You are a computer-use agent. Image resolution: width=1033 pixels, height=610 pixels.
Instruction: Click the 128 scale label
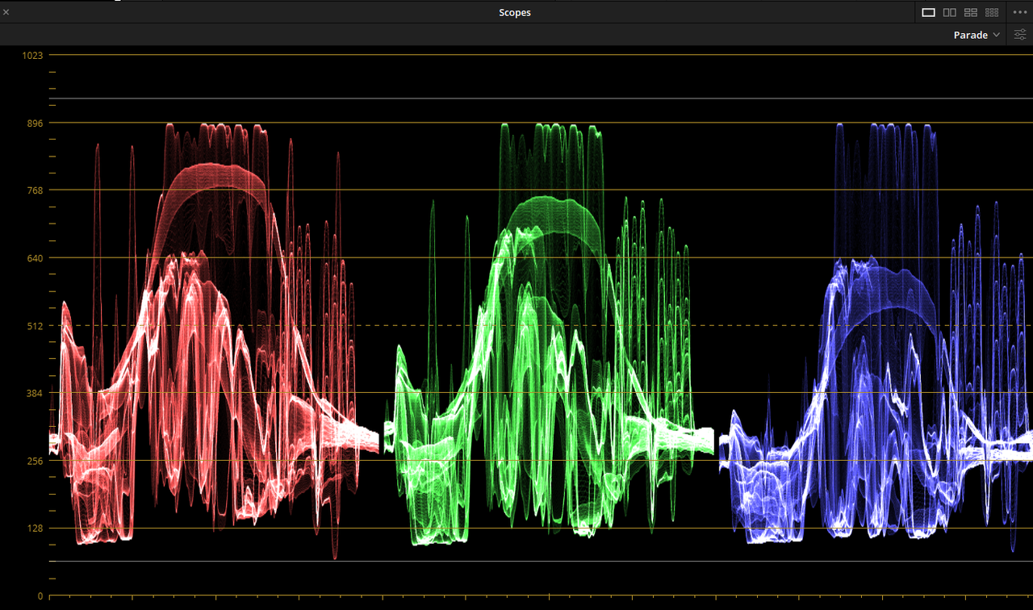point(36,529)
